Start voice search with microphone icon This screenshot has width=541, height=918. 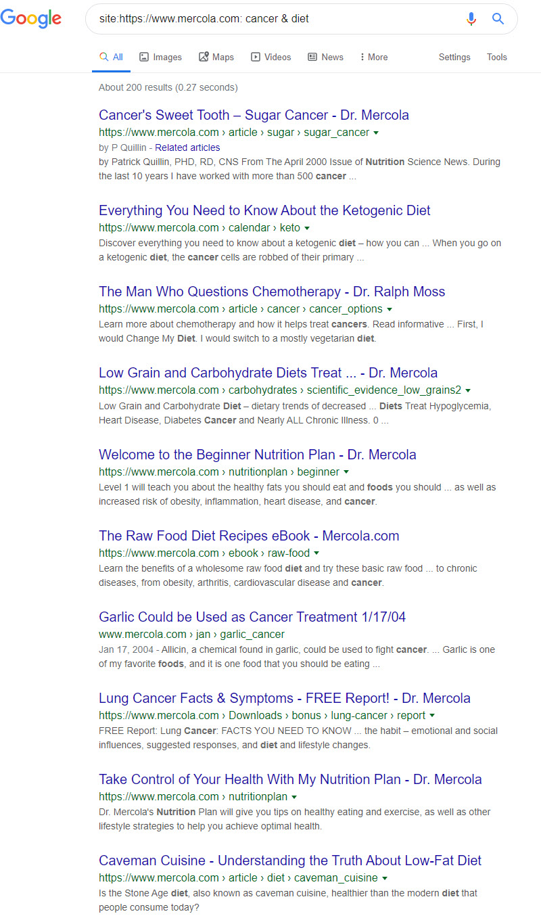point(471,19)
